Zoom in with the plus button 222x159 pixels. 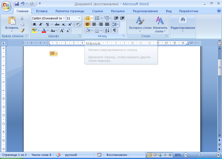pyautogui.click(x=218, y=155)
